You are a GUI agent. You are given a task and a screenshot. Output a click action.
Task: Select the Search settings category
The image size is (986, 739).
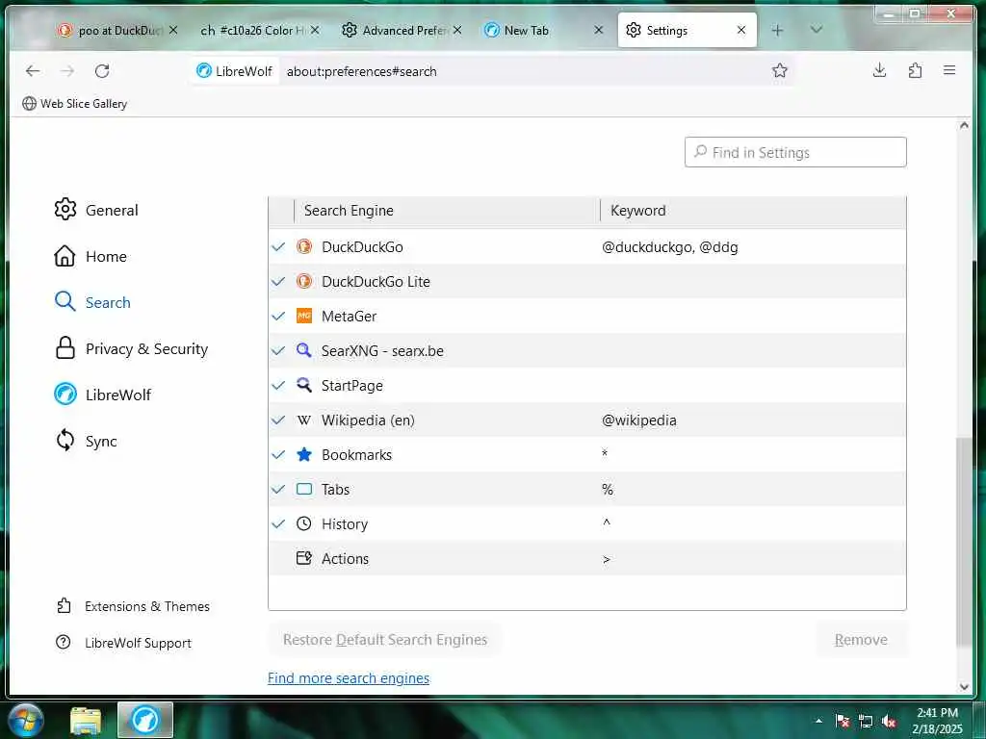click(x=92, y=302)
